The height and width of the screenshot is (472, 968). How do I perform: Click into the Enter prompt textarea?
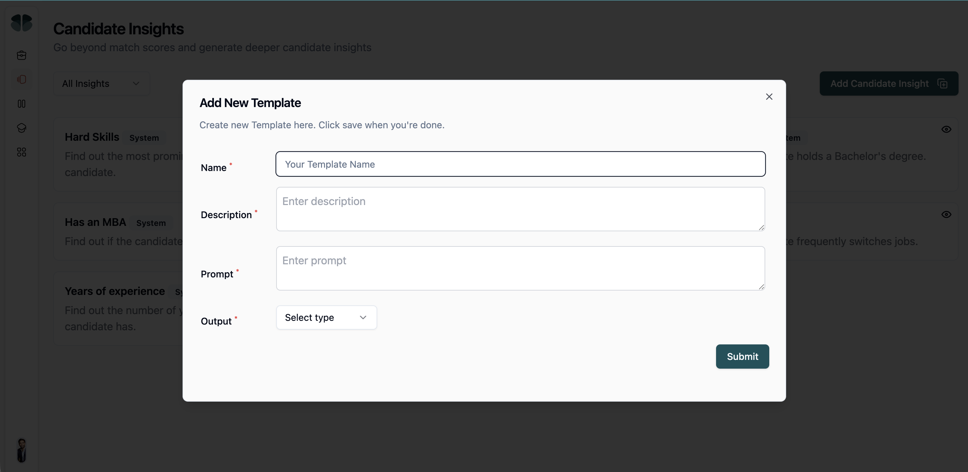tap(520, 268)
